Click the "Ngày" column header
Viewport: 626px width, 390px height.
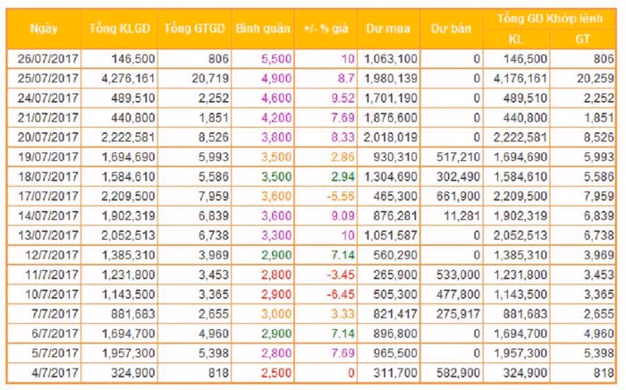(x=43, y=30)
